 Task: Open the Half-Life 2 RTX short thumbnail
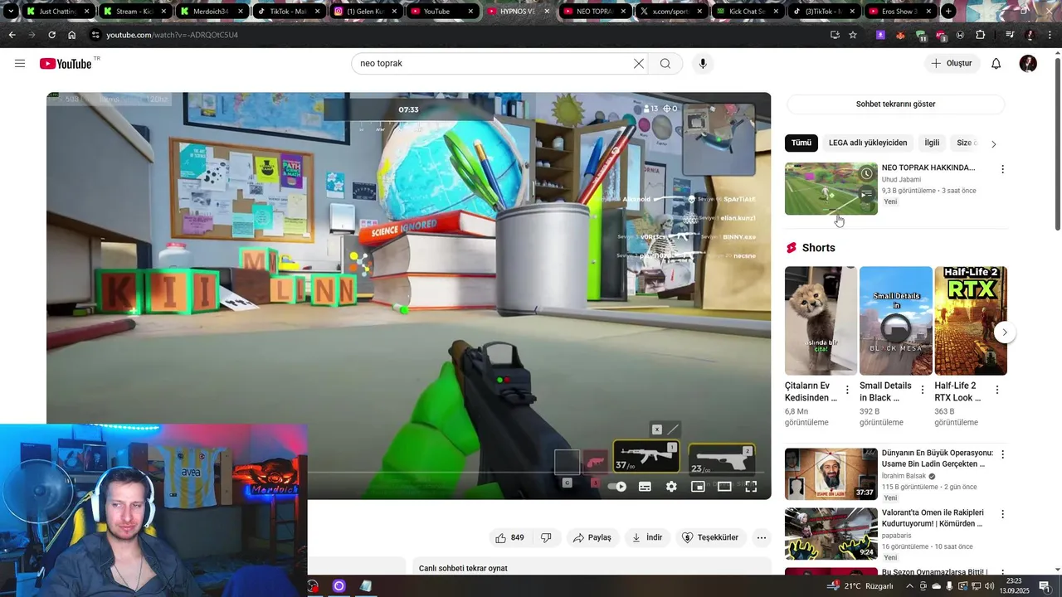[x=971, y=321]
